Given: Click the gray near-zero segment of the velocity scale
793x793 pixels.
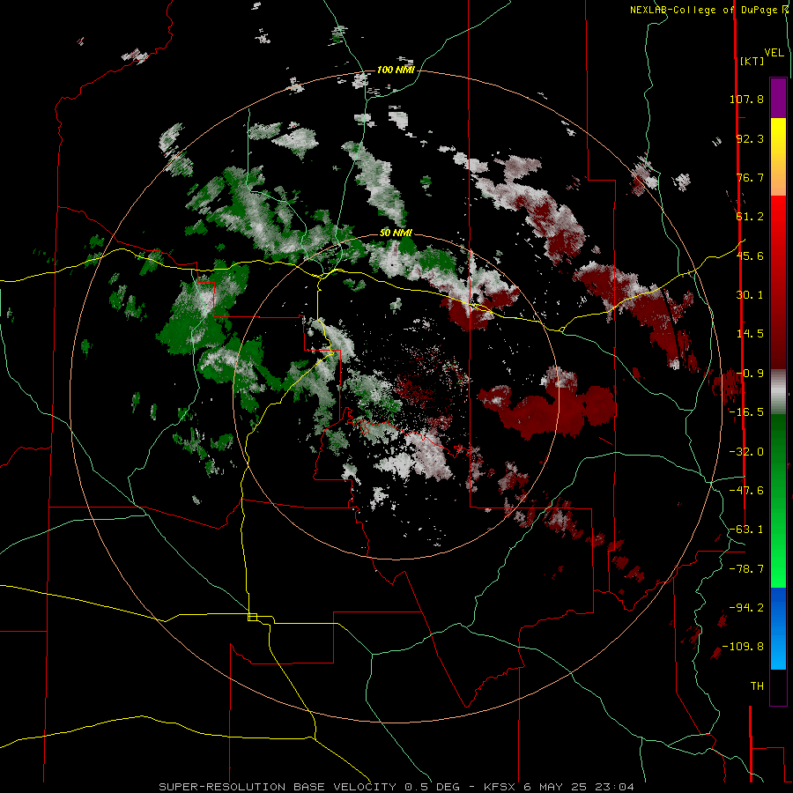Looking at the screenshot, I should [778, 392].
